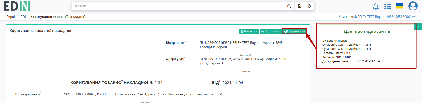Click the Ukrainian flag language icon
The width and height of the screenshot is (422, 103).
click(400, 6)
